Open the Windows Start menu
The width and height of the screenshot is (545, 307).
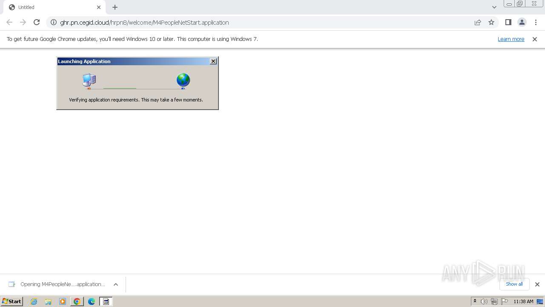[12, 301]
